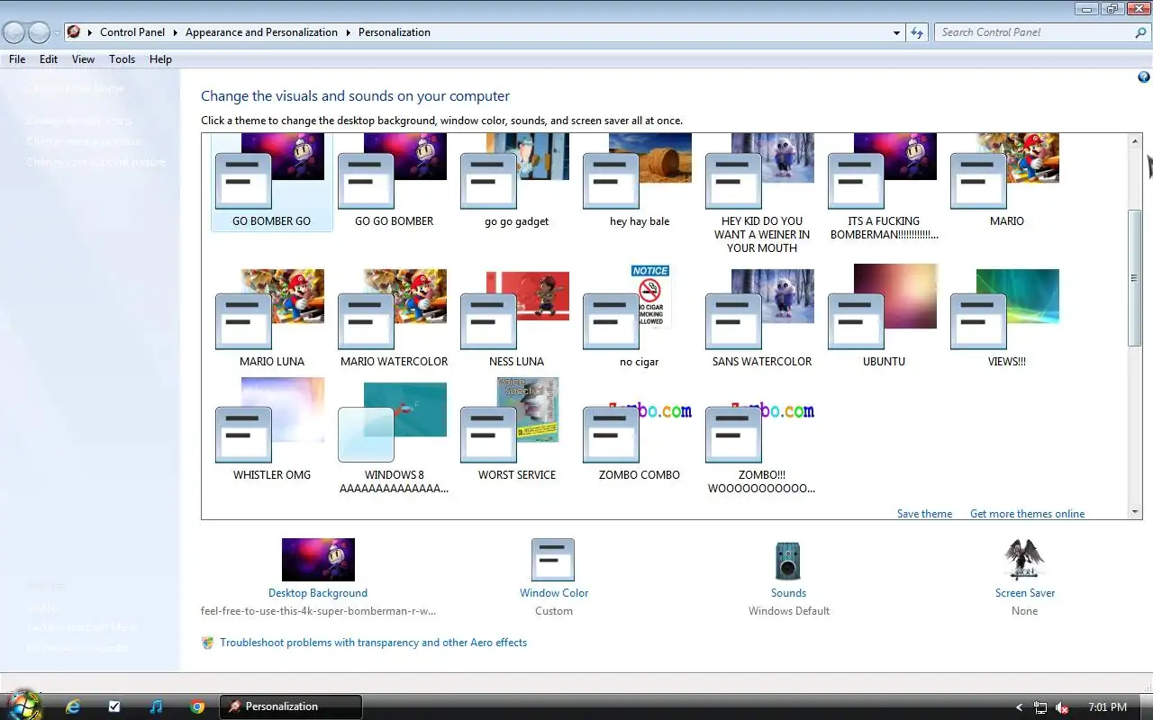This screenshot has height=720, width=1153.
Task: Click the network tray icon
Action: [x=1040, y=707]
